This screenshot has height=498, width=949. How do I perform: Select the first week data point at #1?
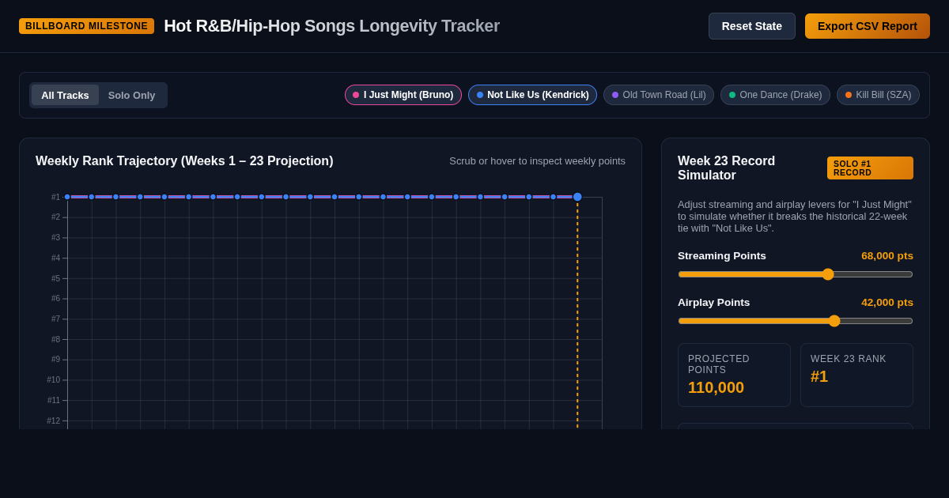[67, 197]
